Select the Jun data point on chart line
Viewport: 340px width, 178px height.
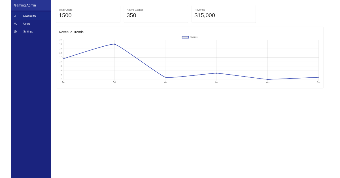pos(318,77)
